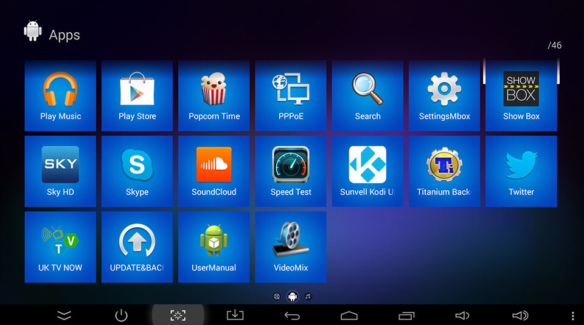Open SettingsMbox gear app
Image resolution: width=584 pixels, height=325 pixels.
(444, 95)
